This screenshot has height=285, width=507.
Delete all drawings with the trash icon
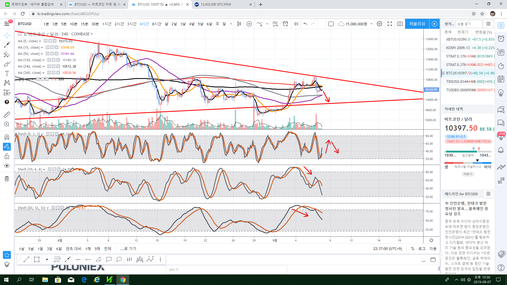click(x=7, y=179)
